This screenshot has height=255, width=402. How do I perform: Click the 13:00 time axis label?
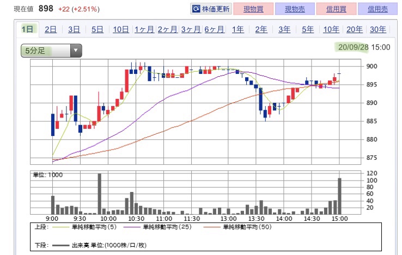tap(228, 219)
